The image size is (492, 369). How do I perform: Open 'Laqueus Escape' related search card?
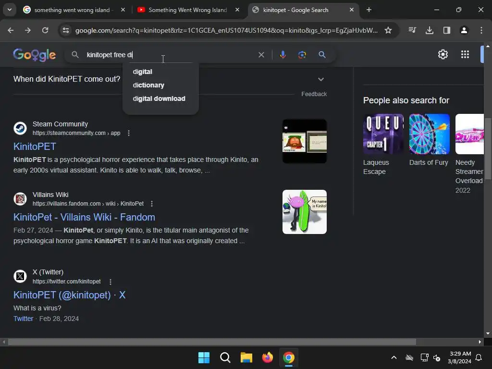pos(383,145)
